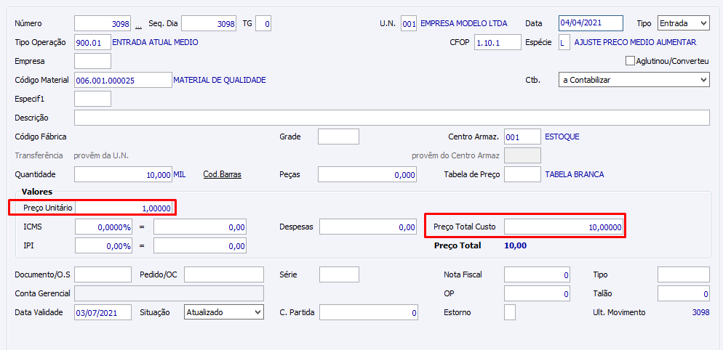This screenshot has height=350, width=723.
Task: Click the ellipsis button next to Número
Action: pyautogui.click(x=138, y=25)
